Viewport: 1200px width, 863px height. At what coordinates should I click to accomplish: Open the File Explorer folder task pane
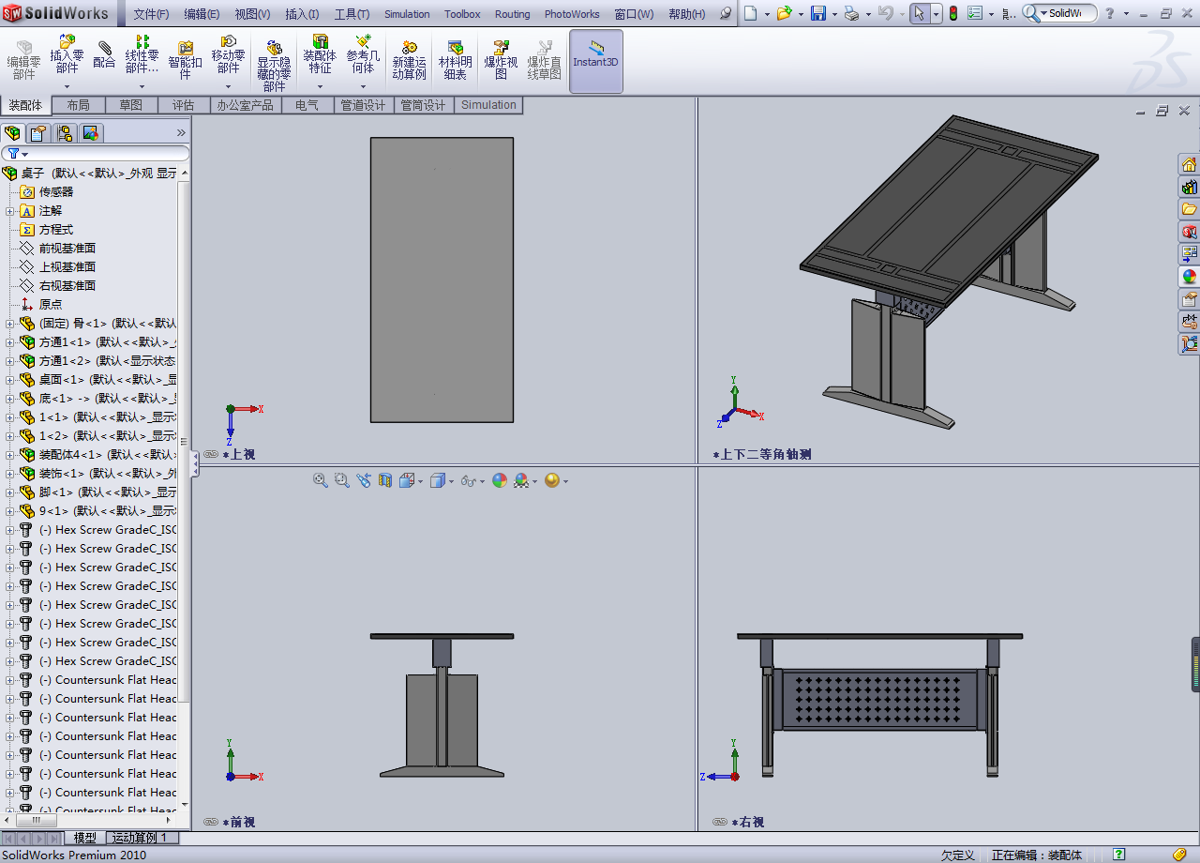pyautogui.click(x=1189, y=209)
